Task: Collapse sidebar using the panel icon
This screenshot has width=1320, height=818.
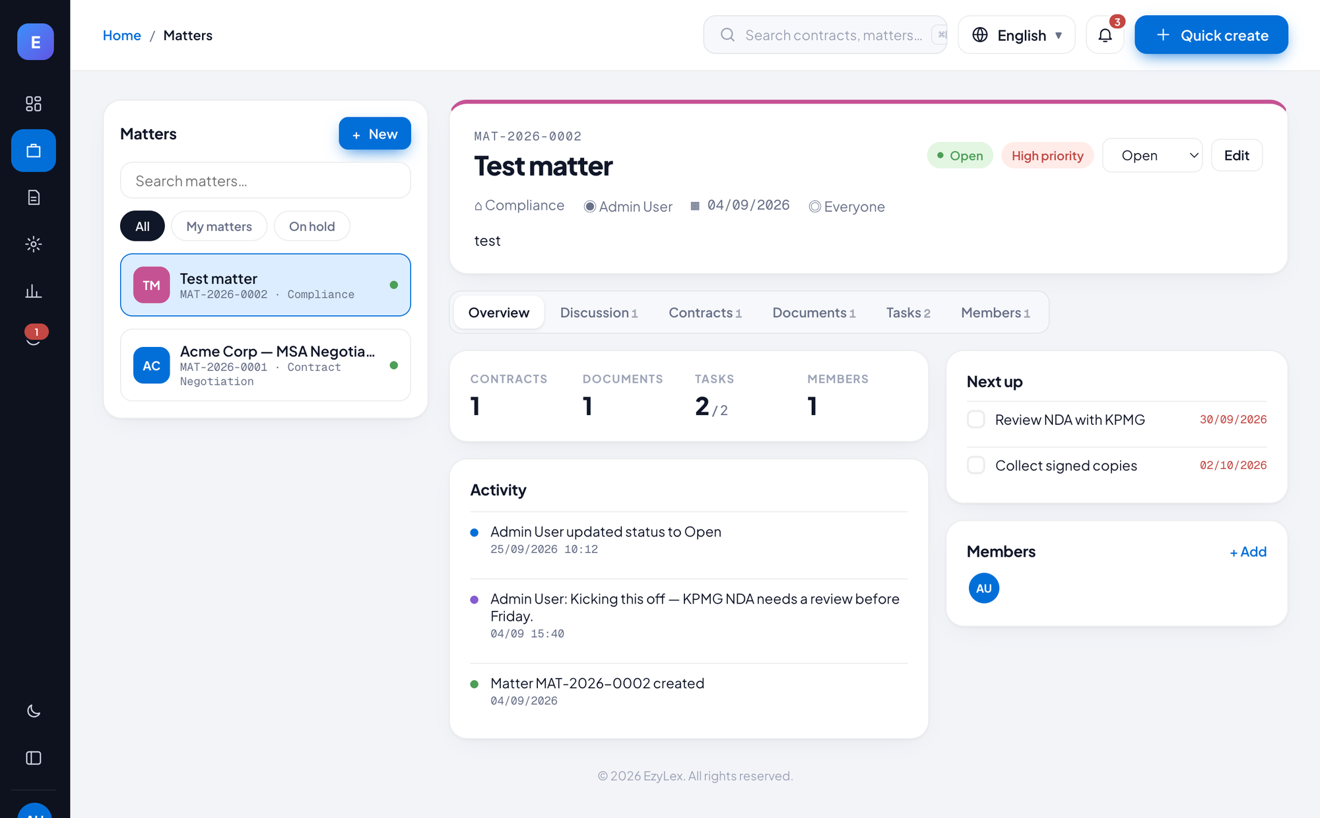Action: tap(34, 758)
